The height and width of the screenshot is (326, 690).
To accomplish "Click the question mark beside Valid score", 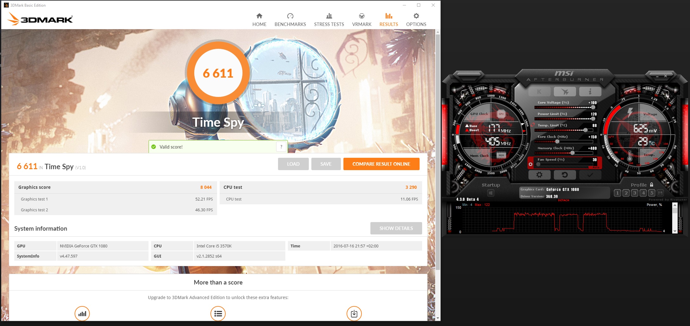I will coord(281,147).
